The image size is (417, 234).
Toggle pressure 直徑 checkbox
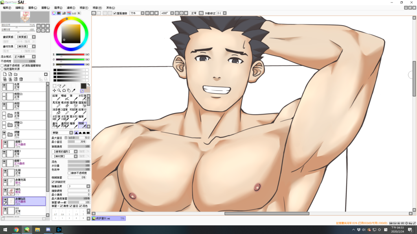pos(71,206)
